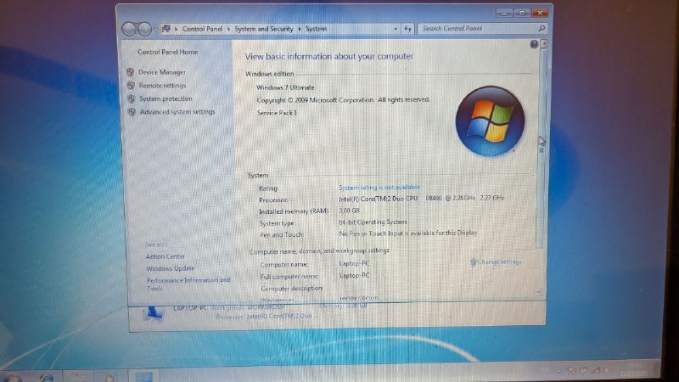The width and height of the screenshot is (679, 382).
Task: Go to Control Panel breadcrumb
Action: pos(202,29)
